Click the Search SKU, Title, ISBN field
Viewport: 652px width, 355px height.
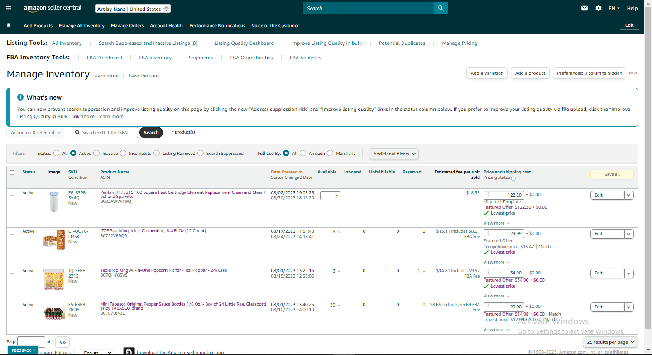pos(105,133)
